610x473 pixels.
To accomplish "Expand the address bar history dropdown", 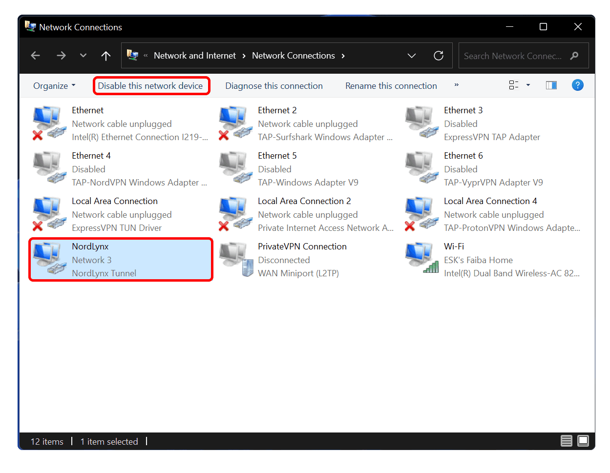I will [x=412, y=56].
